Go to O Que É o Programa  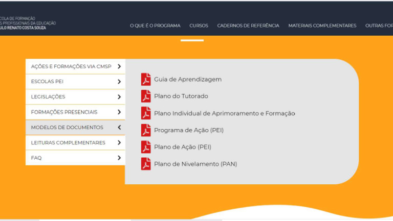pyautogui.click(x=155, y=26)
